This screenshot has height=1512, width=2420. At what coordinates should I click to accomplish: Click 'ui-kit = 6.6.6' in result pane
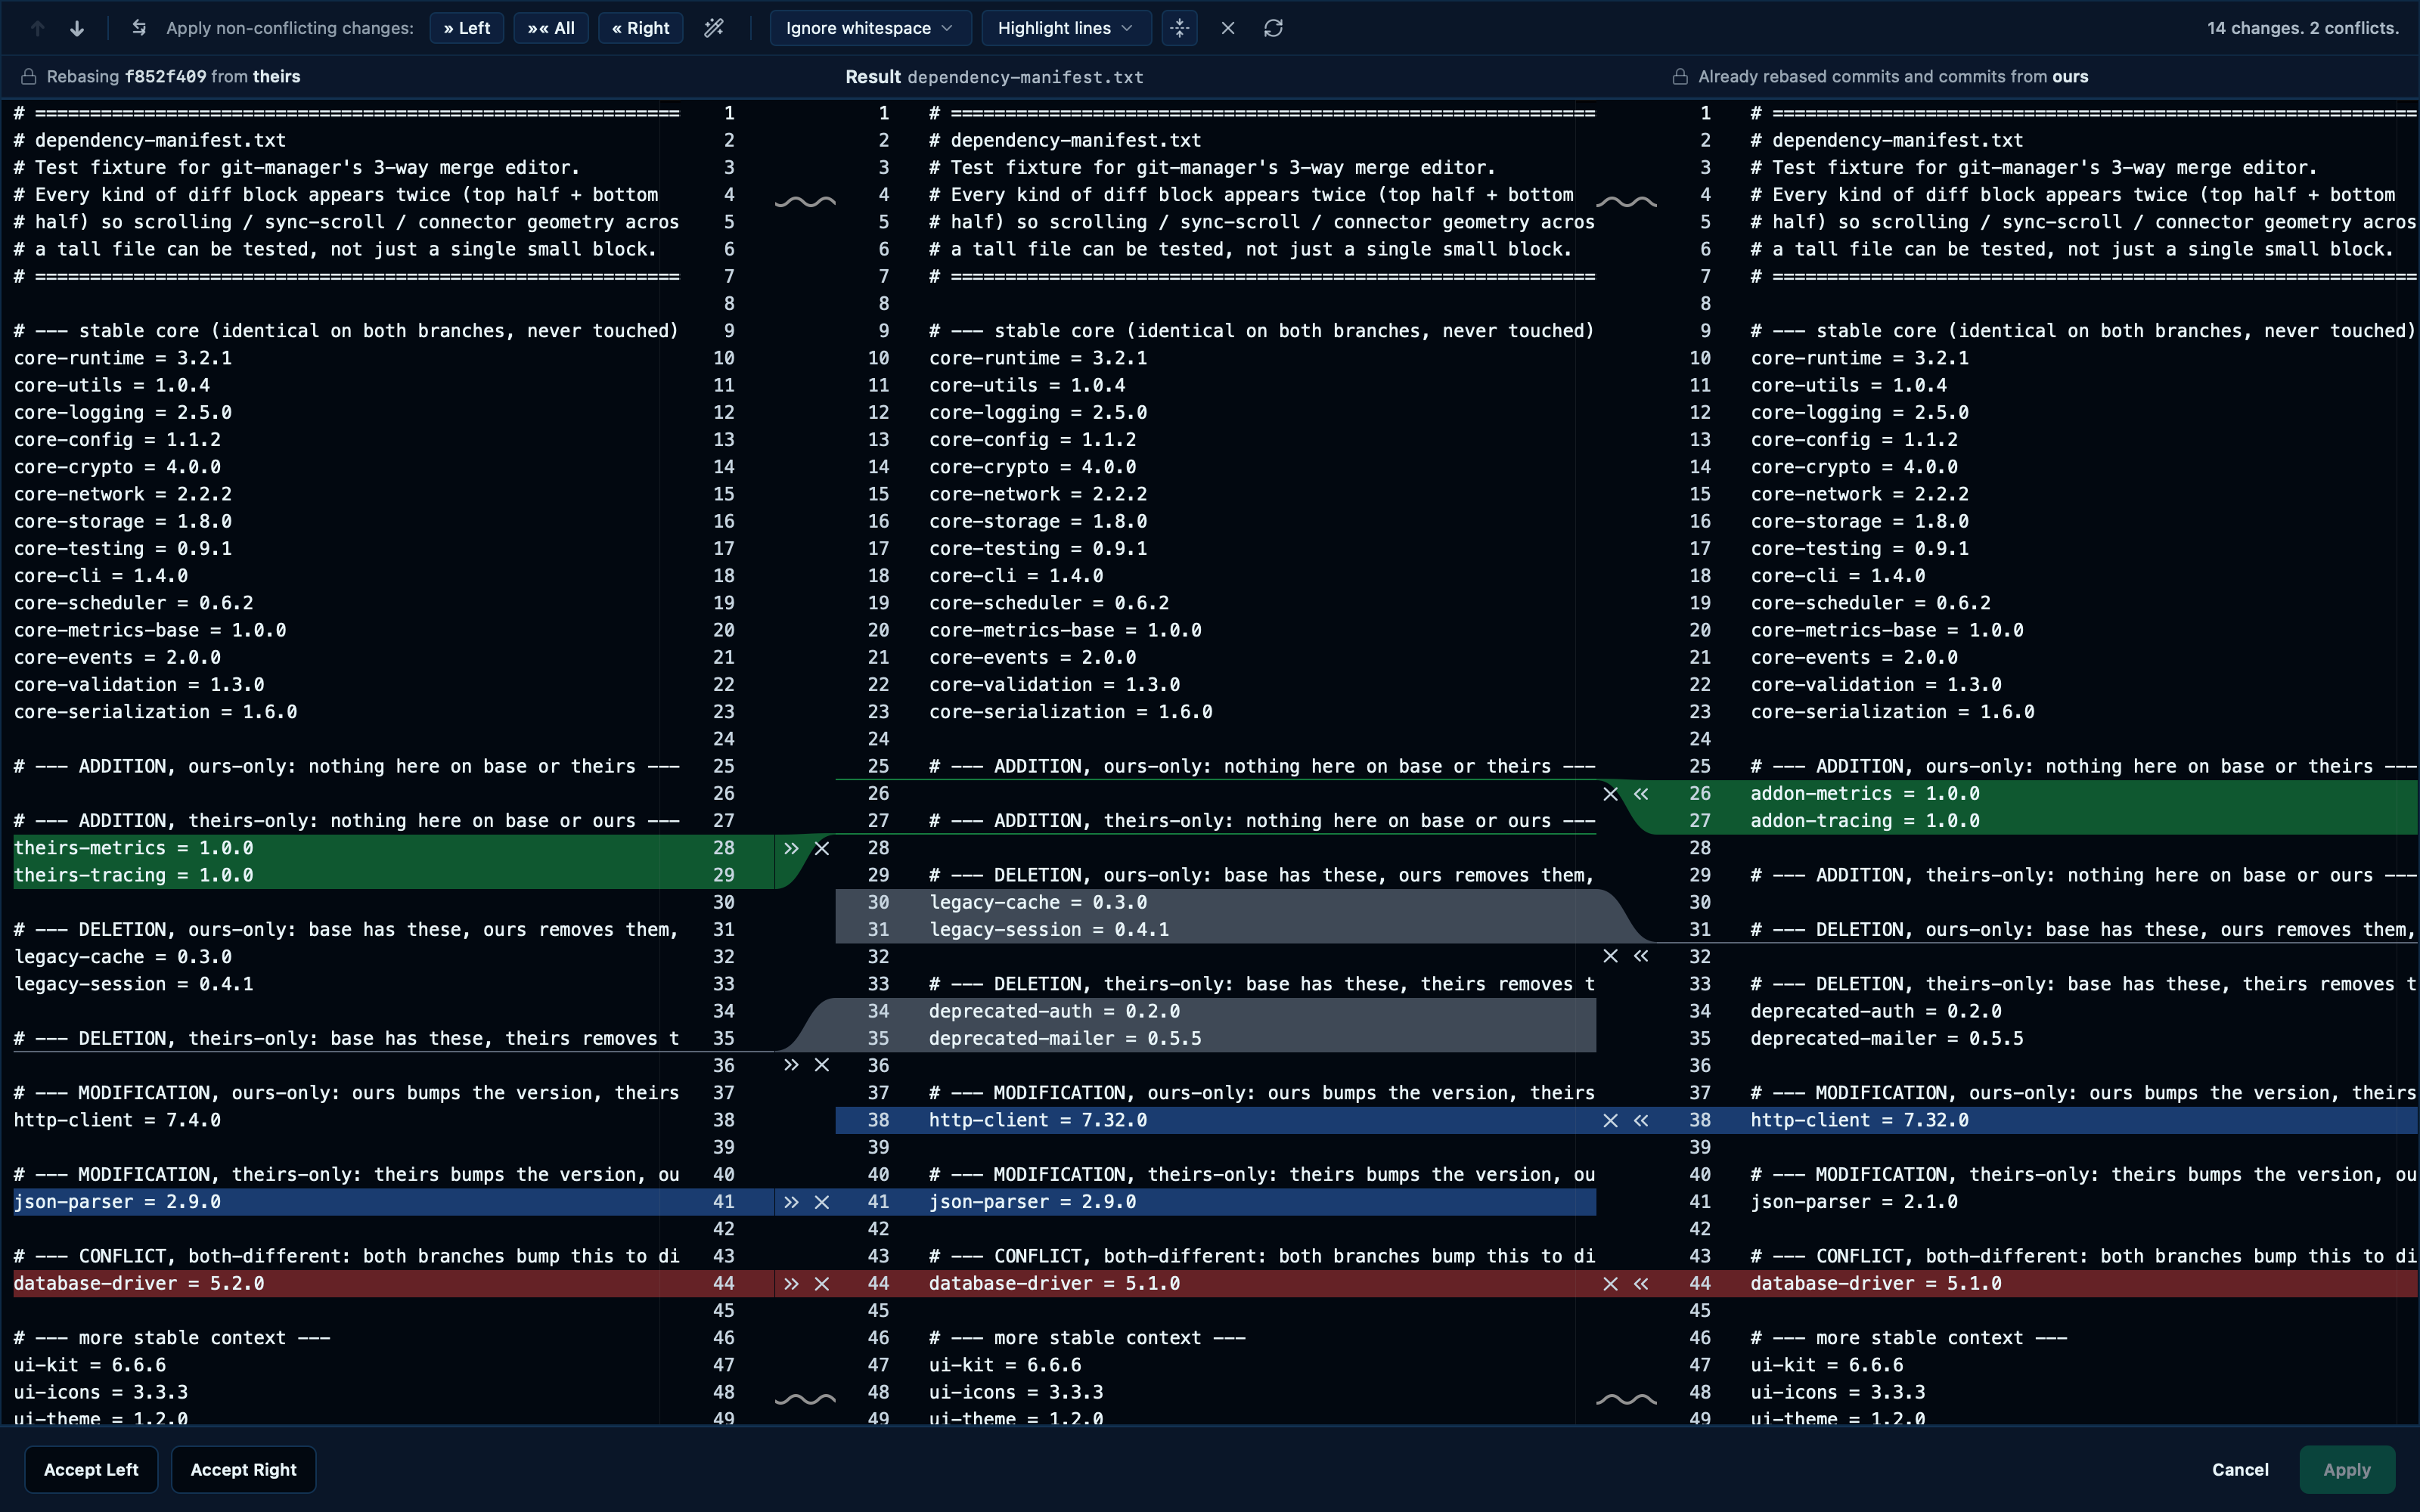[x=1005, y=1365]
